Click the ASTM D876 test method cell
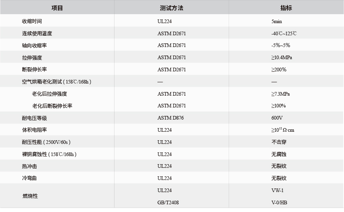The width and height of the screenshot is (344, 212). (171, 118)
